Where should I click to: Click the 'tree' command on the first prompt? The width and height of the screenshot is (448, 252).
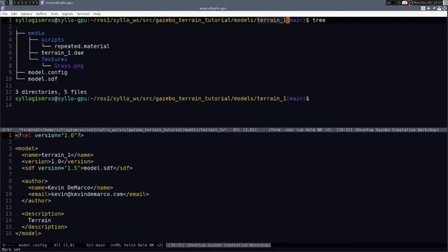[x=319, y=20]
